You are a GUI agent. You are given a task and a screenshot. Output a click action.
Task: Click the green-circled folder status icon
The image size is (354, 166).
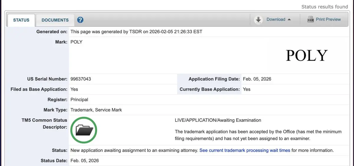coord(84,130)
